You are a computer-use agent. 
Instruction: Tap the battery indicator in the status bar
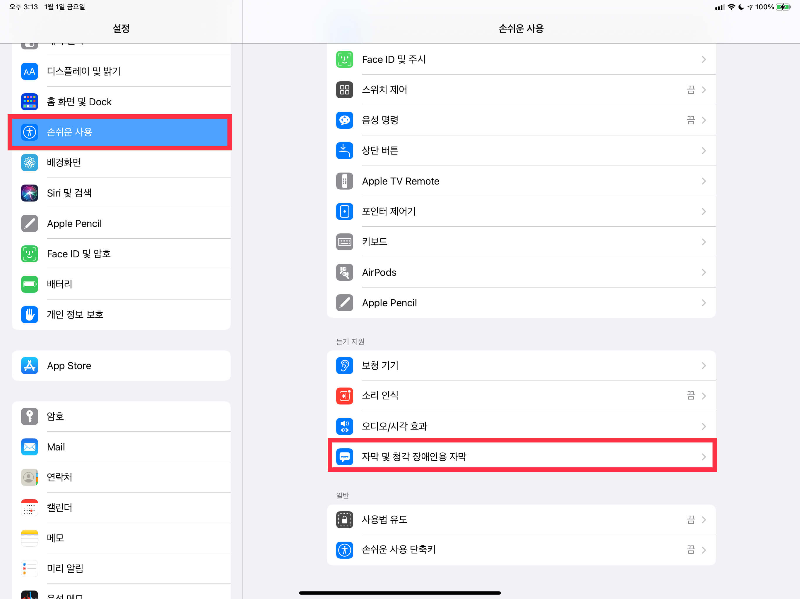click(783, 7)
